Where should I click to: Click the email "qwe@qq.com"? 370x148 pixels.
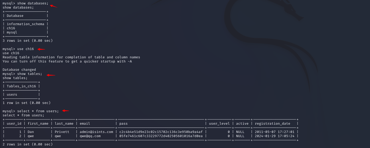[x=90, y=136]
